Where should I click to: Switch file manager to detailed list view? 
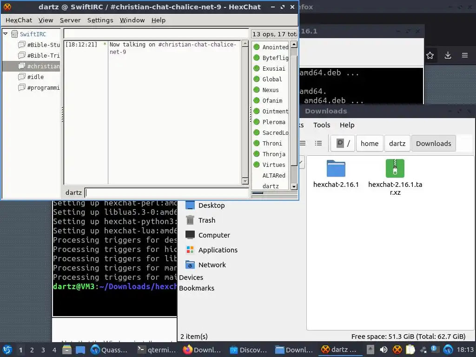318,143
